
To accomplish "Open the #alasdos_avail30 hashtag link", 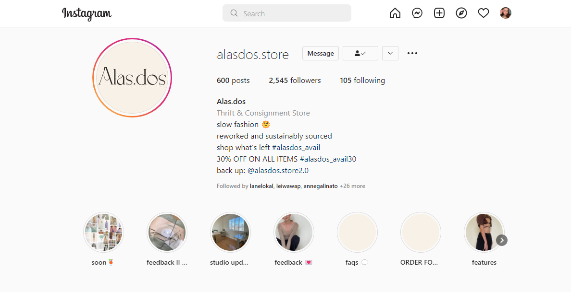I will click(x=328, y=159).
